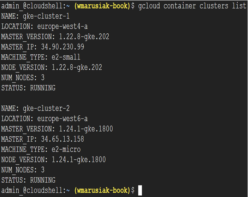This screenshot has width=248, height=197.
Task: Click the gcloud container clusters list command
Action: click(x=192, y=6)
